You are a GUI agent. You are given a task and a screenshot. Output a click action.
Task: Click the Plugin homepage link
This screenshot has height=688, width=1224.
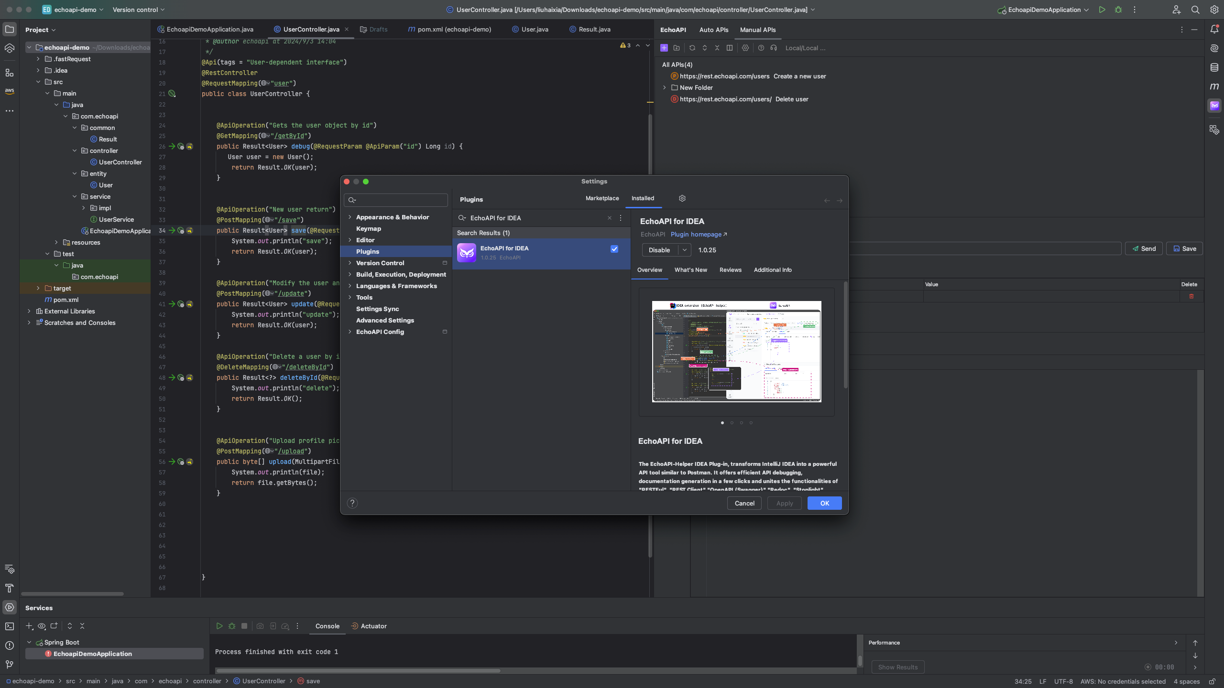697,235
